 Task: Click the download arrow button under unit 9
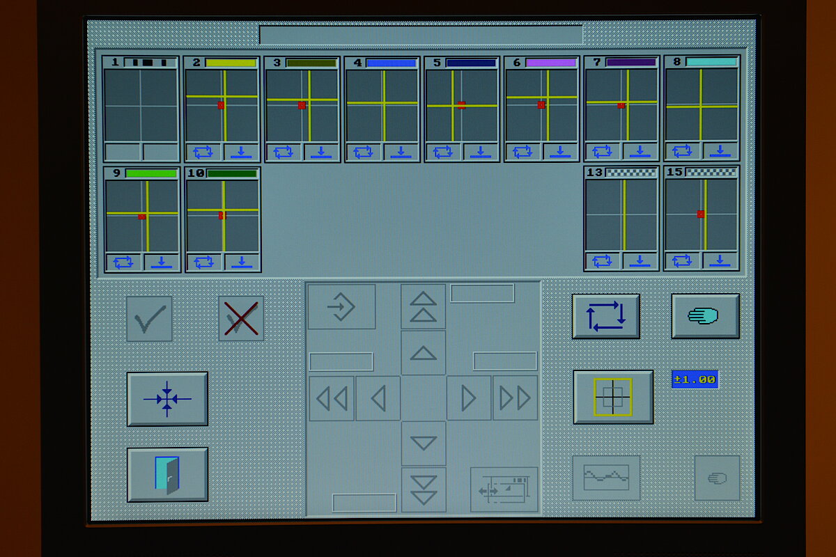tap(162, 262)
